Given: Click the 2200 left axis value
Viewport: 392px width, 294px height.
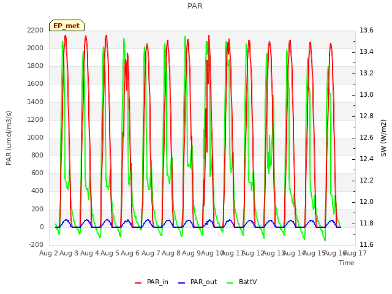Looking at the screenshot, I should 36,30.
